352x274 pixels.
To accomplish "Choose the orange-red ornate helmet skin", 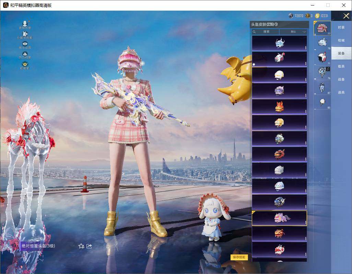I will pyautogui.click(x=279, y=234).
